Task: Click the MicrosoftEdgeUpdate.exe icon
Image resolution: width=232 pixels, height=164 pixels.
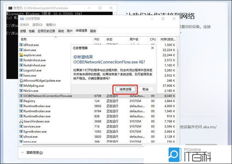Action: [x=21, y=81]
